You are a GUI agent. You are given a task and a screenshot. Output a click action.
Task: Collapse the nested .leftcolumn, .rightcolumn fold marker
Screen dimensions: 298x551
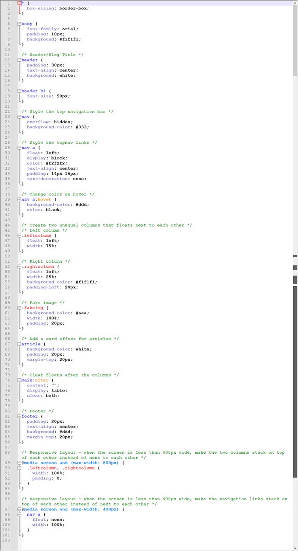tap(19, 468)
